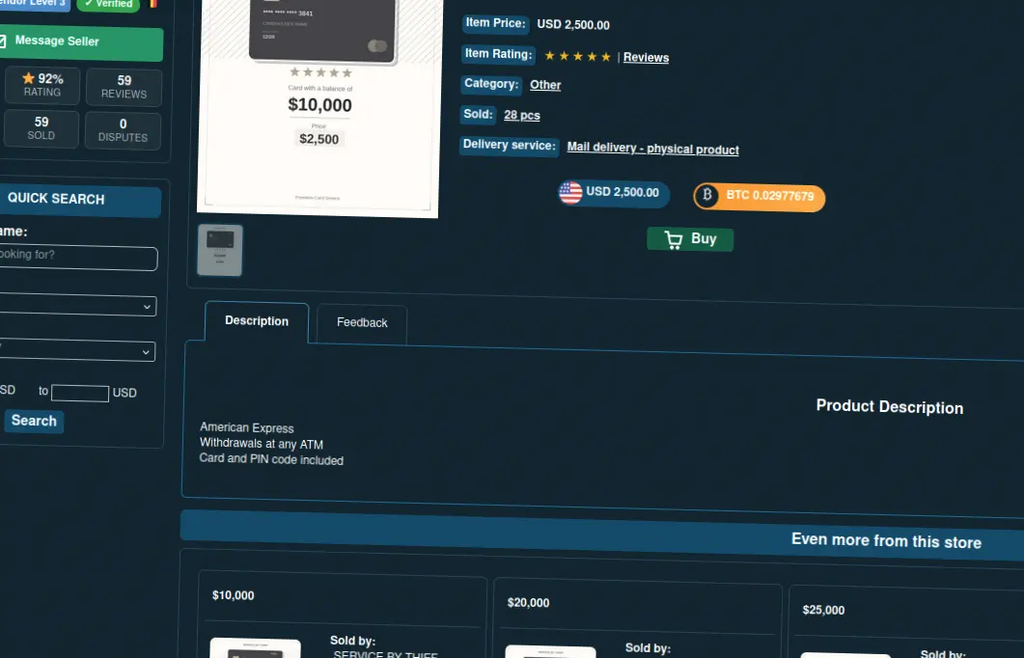Click the maximum price 'to' USD field
Screen dimensions: 1024x658
(x=80, y=393)
